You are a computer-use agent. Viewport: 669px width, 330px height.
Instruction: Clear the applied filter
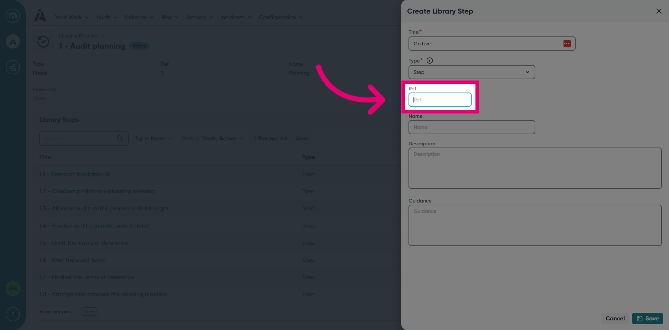tap(302, 139)
